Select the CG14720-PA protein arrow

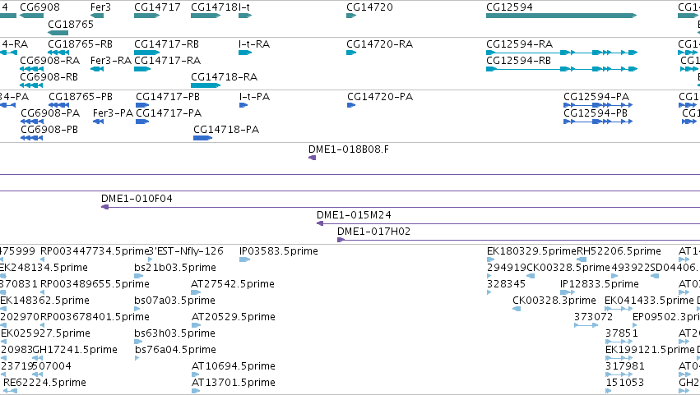tap(351, 105)
